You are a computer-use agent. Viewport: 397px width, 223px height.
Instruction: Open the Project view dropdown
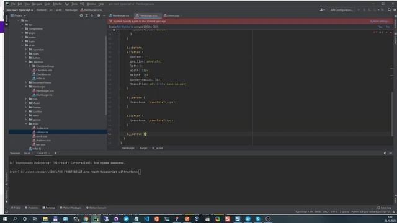click(x=18, y=15)
